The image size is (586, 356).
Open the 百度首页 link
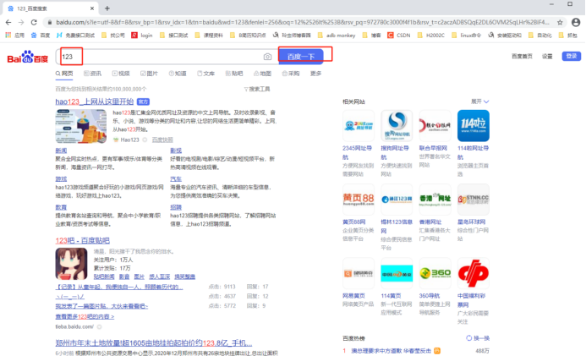click(522, 57)
